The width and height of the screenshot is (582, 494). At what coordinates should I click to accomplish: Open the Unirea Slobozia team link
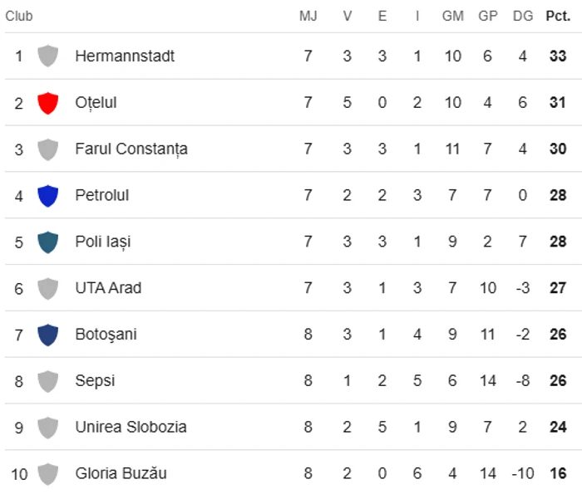click(x=131, y=427)
